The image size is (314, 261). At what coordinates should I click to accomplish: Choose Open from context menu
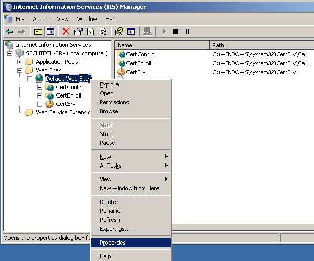point(131,93)
